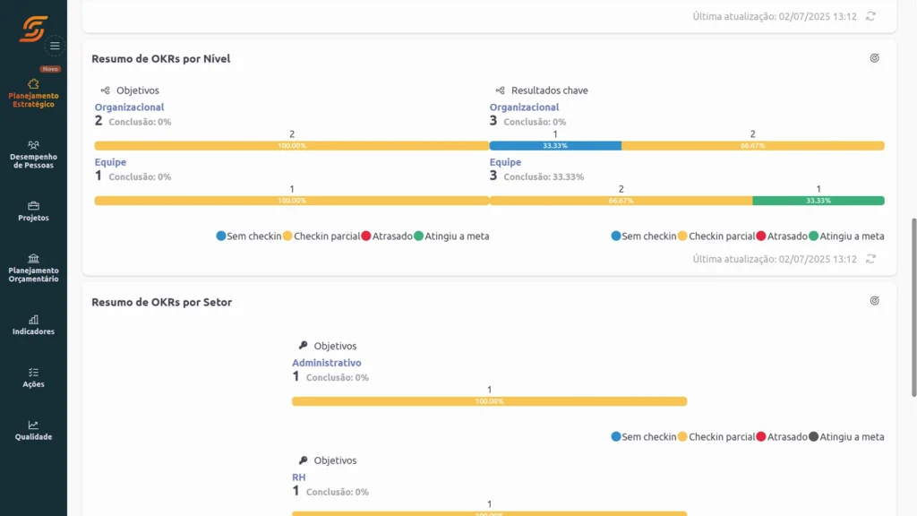This screenshot has width=917, height=516.
Task: Click the RH objectives yellow bar at the bottom
Action: coord(490,513)
